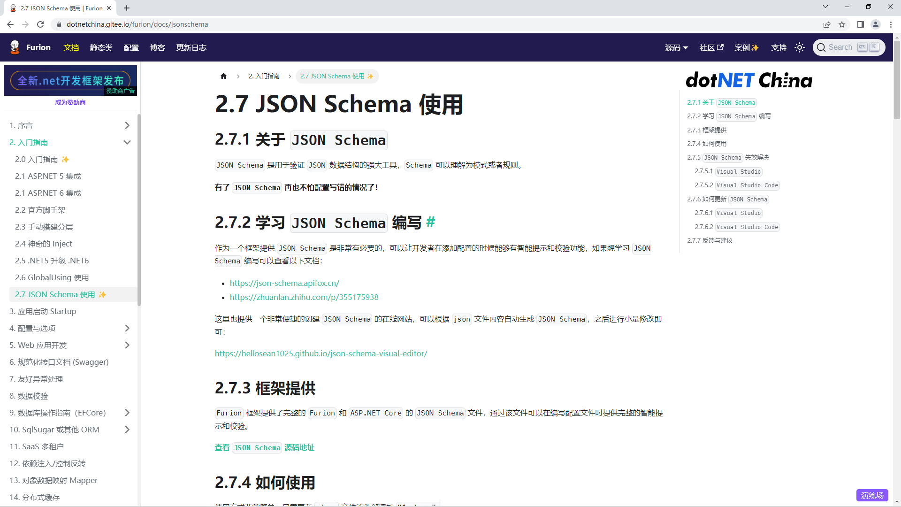Collapse the 2. 入门指南 sidebar section
The height and width of the screenshot is (507, 901).
(x=127, y=142)
